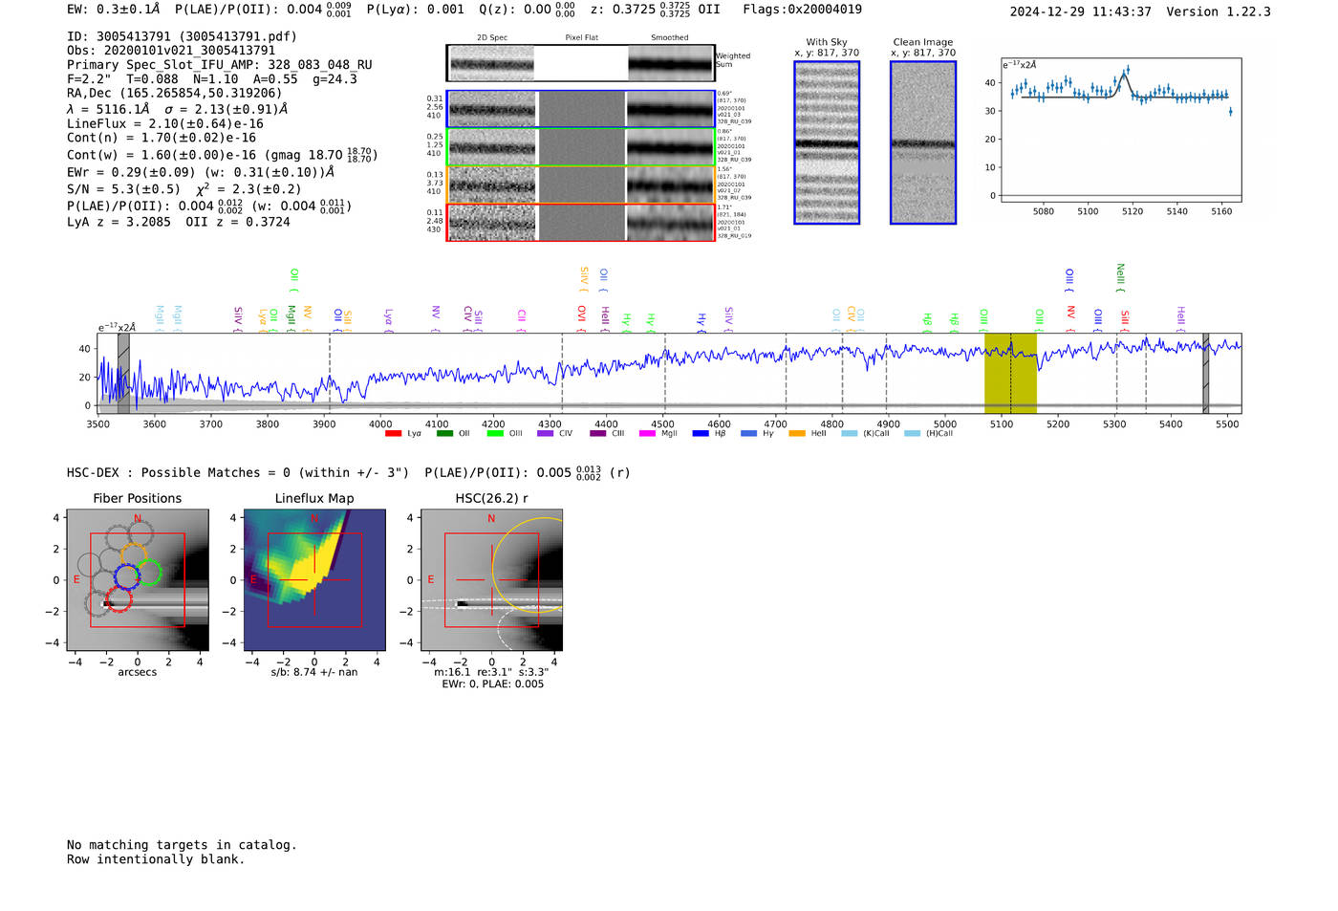Image resolution: width=1338 pixels, height=911 pixels.
Task: Click the EWr: 0, PLAE: 0.005 caption
Action: coord(492,684)
